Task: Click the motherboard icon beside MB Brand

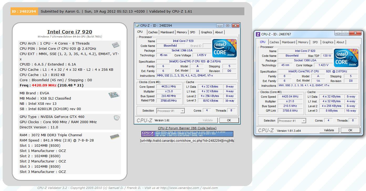Action: (114, 95)
